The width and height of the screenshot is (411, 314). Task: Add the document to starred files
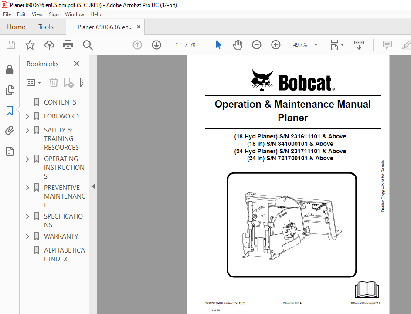click(30, 45)
